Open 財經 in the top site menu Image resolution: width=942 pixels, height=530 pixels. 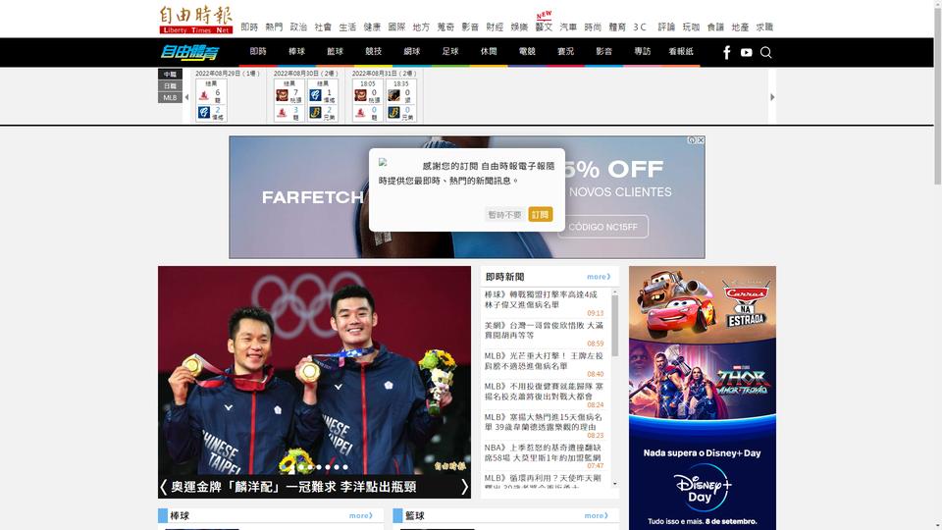coord(495,27)
